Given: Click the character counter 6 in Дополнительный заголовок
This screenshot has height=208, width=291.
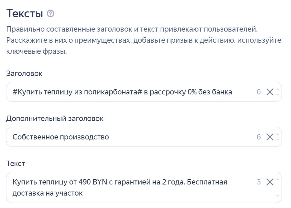Looking at the screenshot, I should click(x=259, y=137).
